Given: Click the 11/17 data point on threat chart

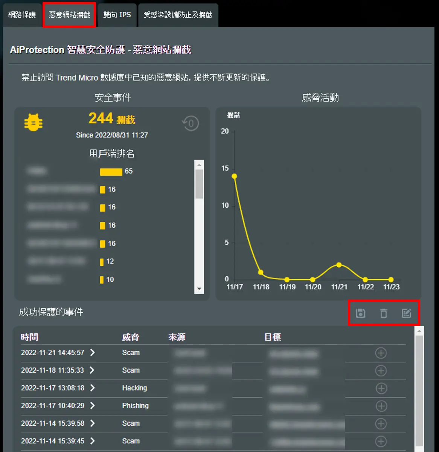Looking at the screenshot, I should [x=234, y=176].
